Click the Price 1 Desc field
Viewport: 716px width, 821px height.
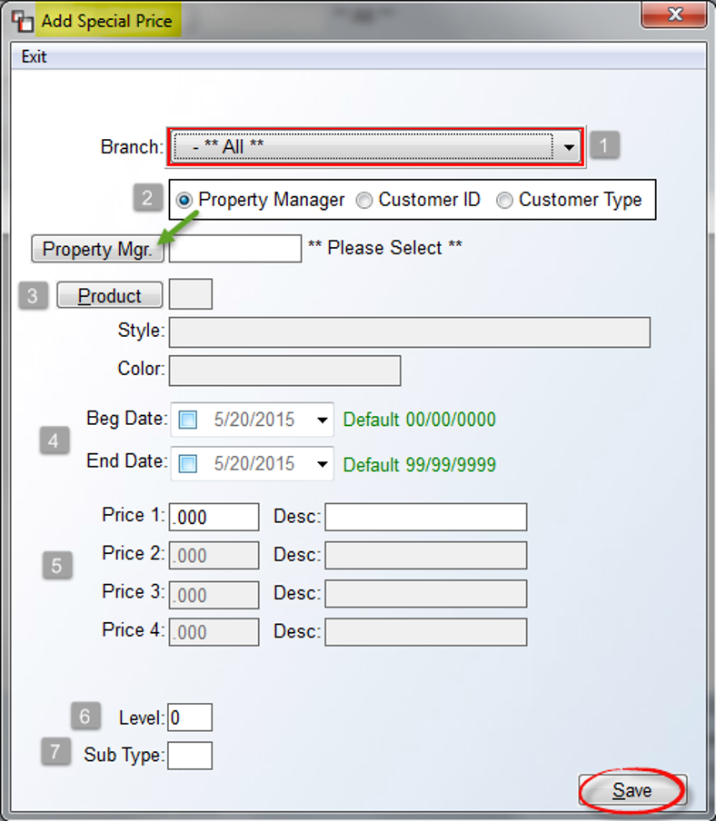[426, 518]
